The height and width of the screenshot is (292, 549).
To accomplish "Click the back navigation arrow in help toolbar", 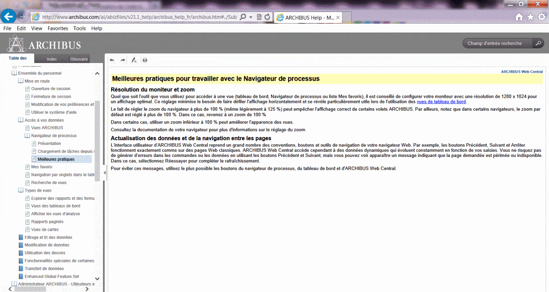I will [112, 60].
